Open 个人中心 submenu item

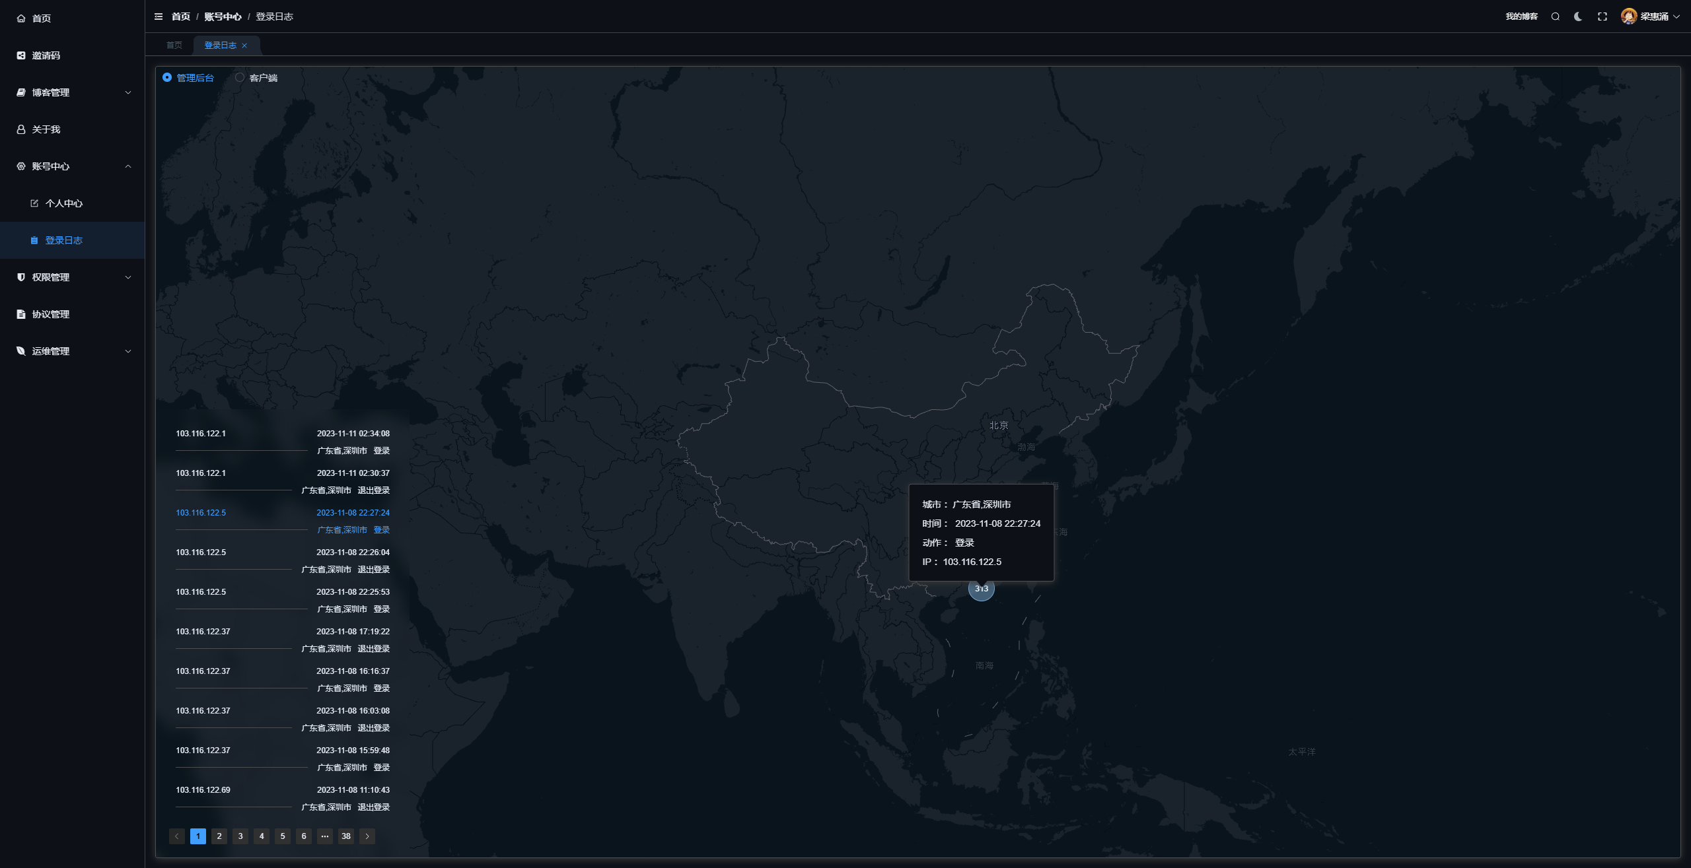tap(64, 203)
